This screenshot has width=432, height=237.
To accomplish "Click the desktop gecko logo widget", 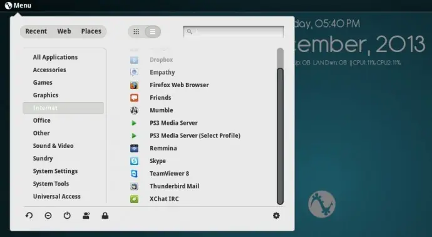I will [322, 204].
